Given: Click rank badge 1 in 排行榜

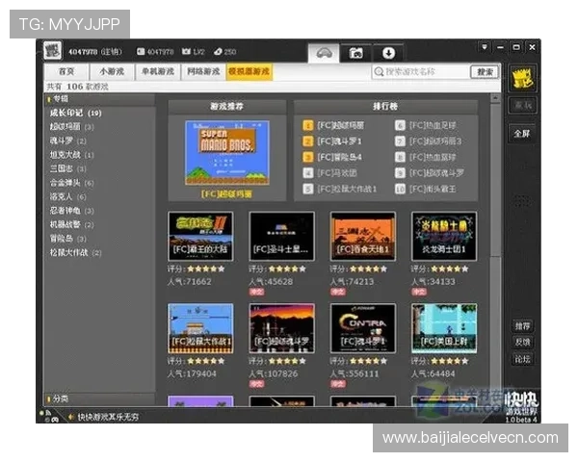Looking at the screenshot, I should (308, 126).
